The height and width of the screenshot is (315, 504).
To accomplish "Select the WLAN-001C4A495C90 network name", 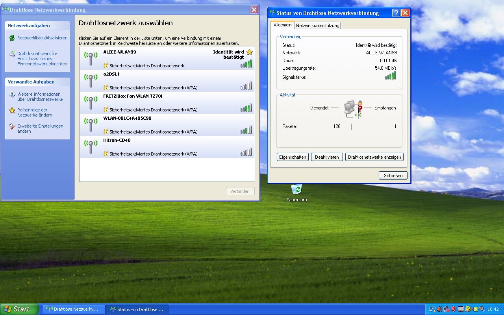I will [127, 118].
